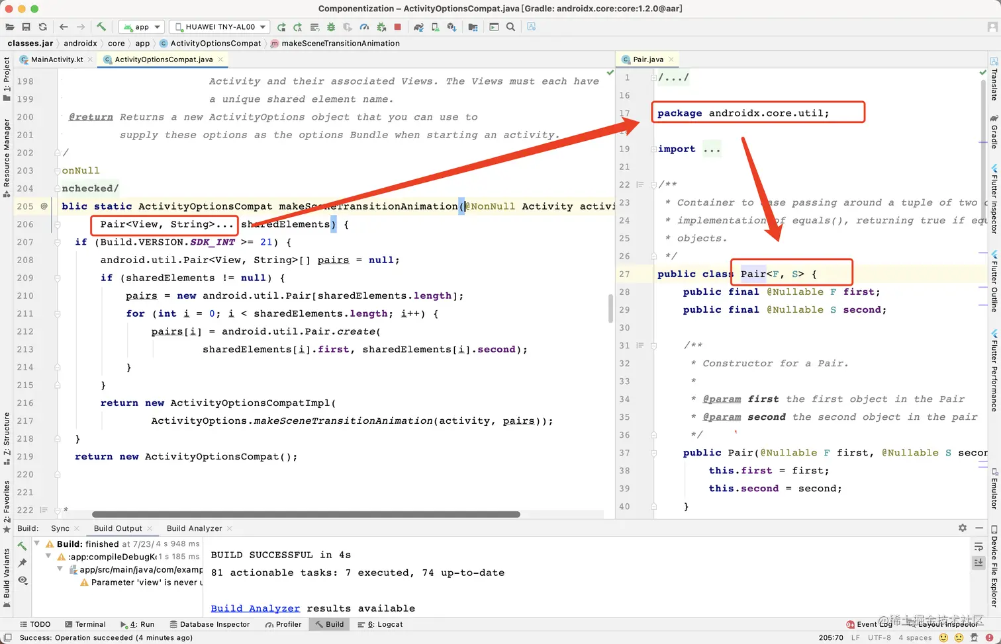This screenshot has height=644, width=1001.
Task: Click the Save All floppy disk icon
Action: (26, 27)
